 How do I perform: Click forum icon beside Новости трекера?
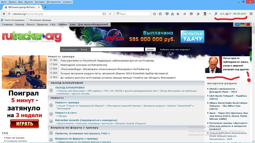pyautogui.click(x=51, y=105)
